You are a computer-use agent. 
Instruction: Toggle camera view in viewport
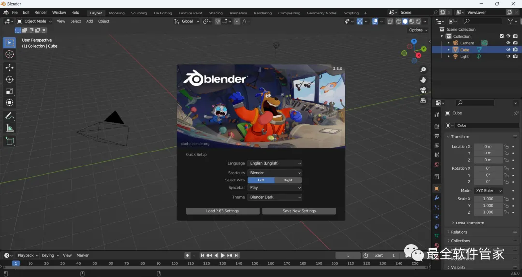pos(423,90)
